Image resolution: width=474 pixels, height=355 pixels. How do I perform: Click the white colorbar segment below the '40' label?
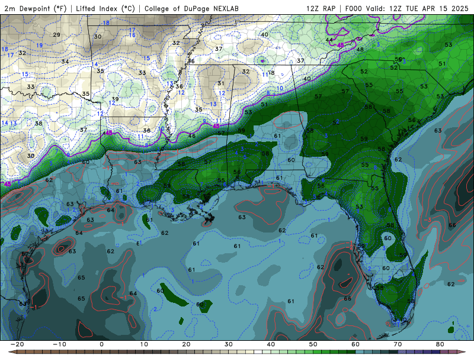click(258, 352)
